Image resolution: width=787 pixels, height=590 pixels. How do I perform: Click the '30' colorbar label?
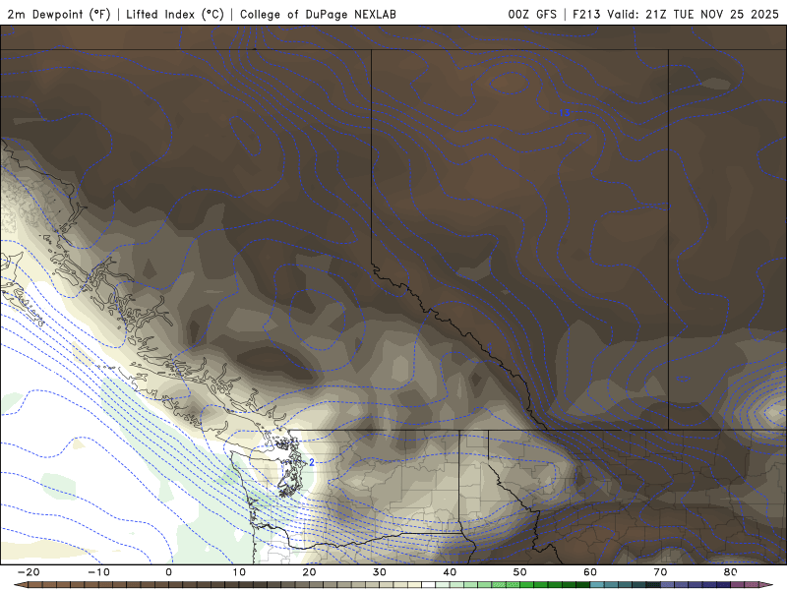pyautogui.click(x=380, y=572)
